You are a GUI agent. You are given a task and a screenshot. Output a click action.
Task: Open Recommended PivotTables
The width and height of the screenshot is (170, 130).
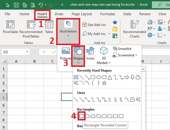point(31,29)
